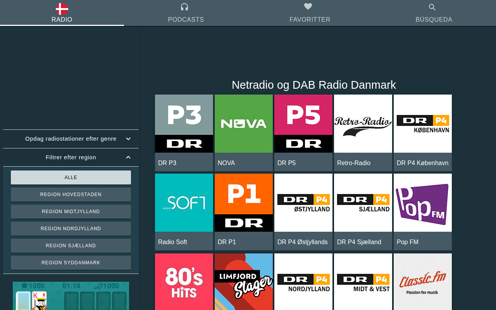The image size is (496, 310).
Task: Open the Retro-Radio station logo
Action: click(x=363, y=124)
